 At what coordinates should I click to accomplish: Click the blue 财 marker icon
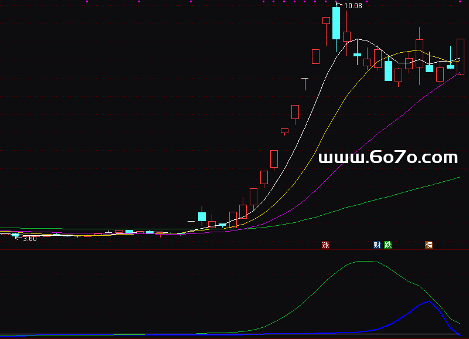(x=377, y=245)
